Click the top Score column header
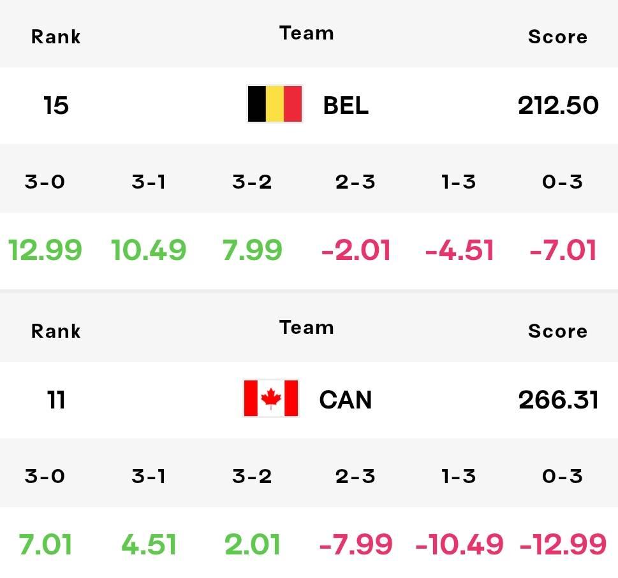This screenshot has width=618, height=578. click(x=557, y=36)
